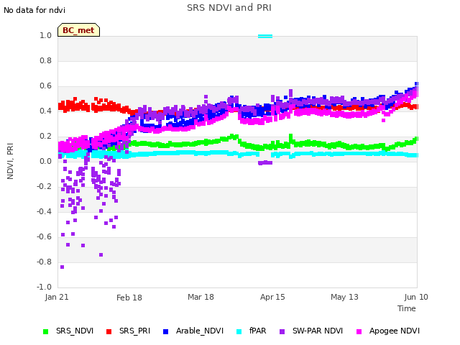Click the Jun 10 x-axis tick label
This screenshot has height=345, width=460.
[x=416, y=297]
